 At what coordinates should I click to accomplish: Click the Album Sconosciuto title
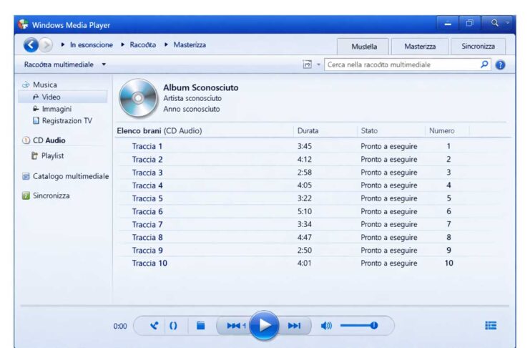[201, 87]
